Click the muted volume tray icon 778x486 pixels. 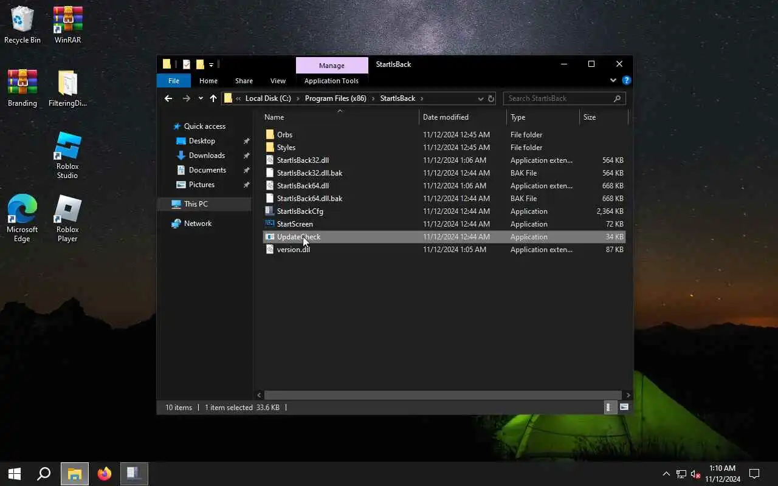pyautogui.click(x=696, y=474)
